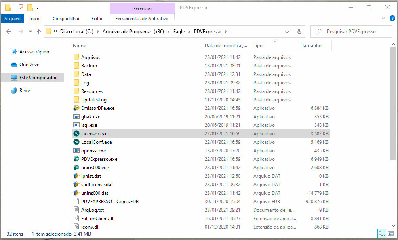Switch to the Início ribbon tab
Image resolution: width=398 pixels, height=240 pixels.
pyautogui.click(x=35, y=19)
